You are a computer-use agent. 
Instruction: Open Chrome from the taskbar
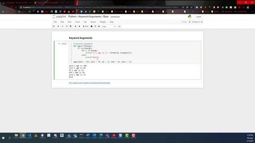click(x=23, y=135)
